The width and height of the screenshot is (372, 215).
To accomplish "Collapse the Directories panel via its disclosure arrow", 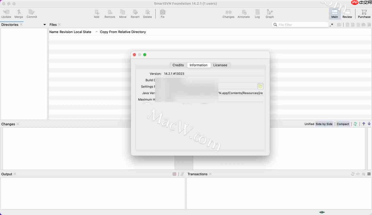I will click(x=44, y=24).
